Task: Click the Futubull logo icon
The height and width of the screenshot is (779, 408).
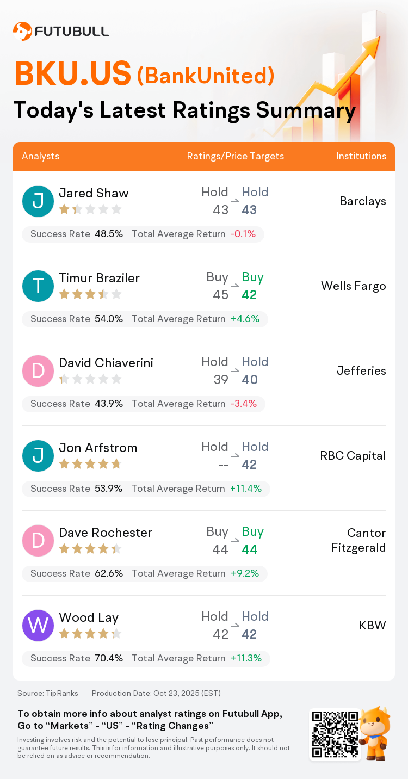Action: pyautogui.click(x=22, y=31)
